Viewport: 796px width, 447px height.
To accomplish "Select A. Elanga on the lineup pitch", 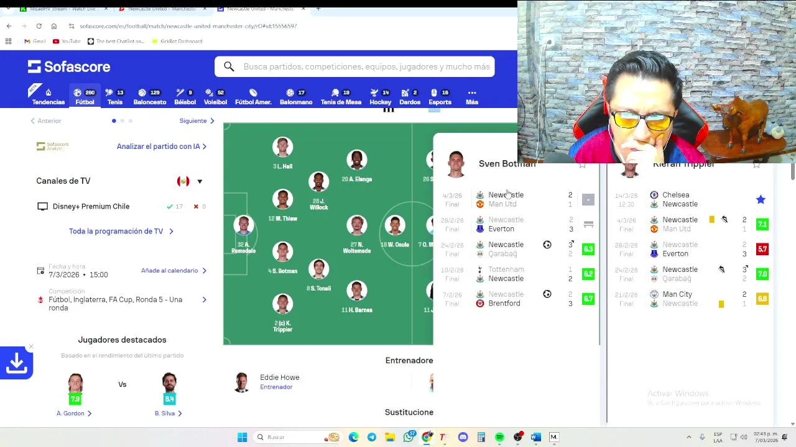I will point(357,166).
